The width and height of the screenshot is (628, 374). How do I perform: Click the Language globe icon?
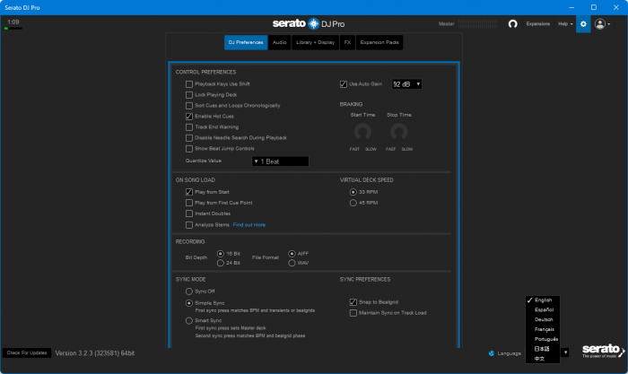[493, 353]
